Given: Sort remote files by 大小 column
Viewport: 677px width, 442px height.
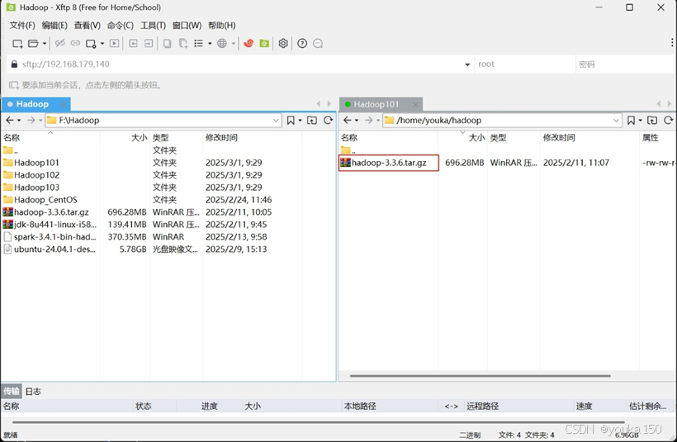Looking at the screenshot, I should click(x=477, y=138).
